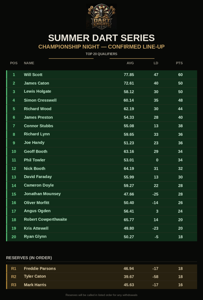Select Simon Cresswell's row
This screenshot has width=203, height=300.
click(101, 100)
